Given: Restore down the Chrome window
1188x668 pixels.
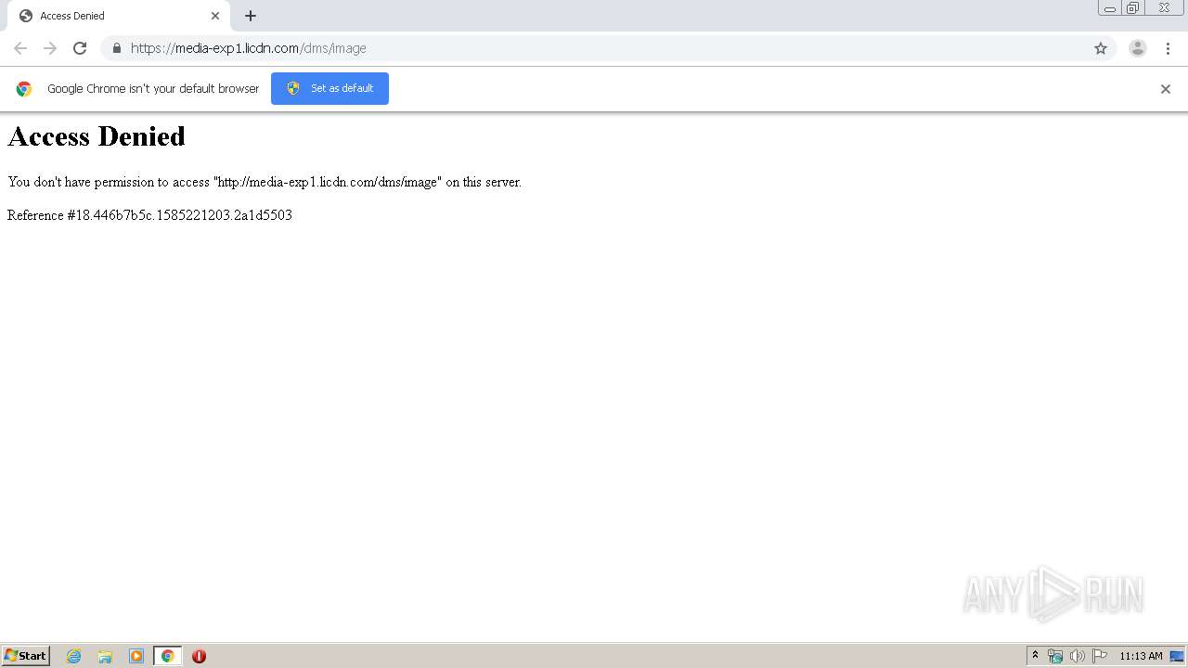Looking at the screenshot, I should (x=1133, y=8).
